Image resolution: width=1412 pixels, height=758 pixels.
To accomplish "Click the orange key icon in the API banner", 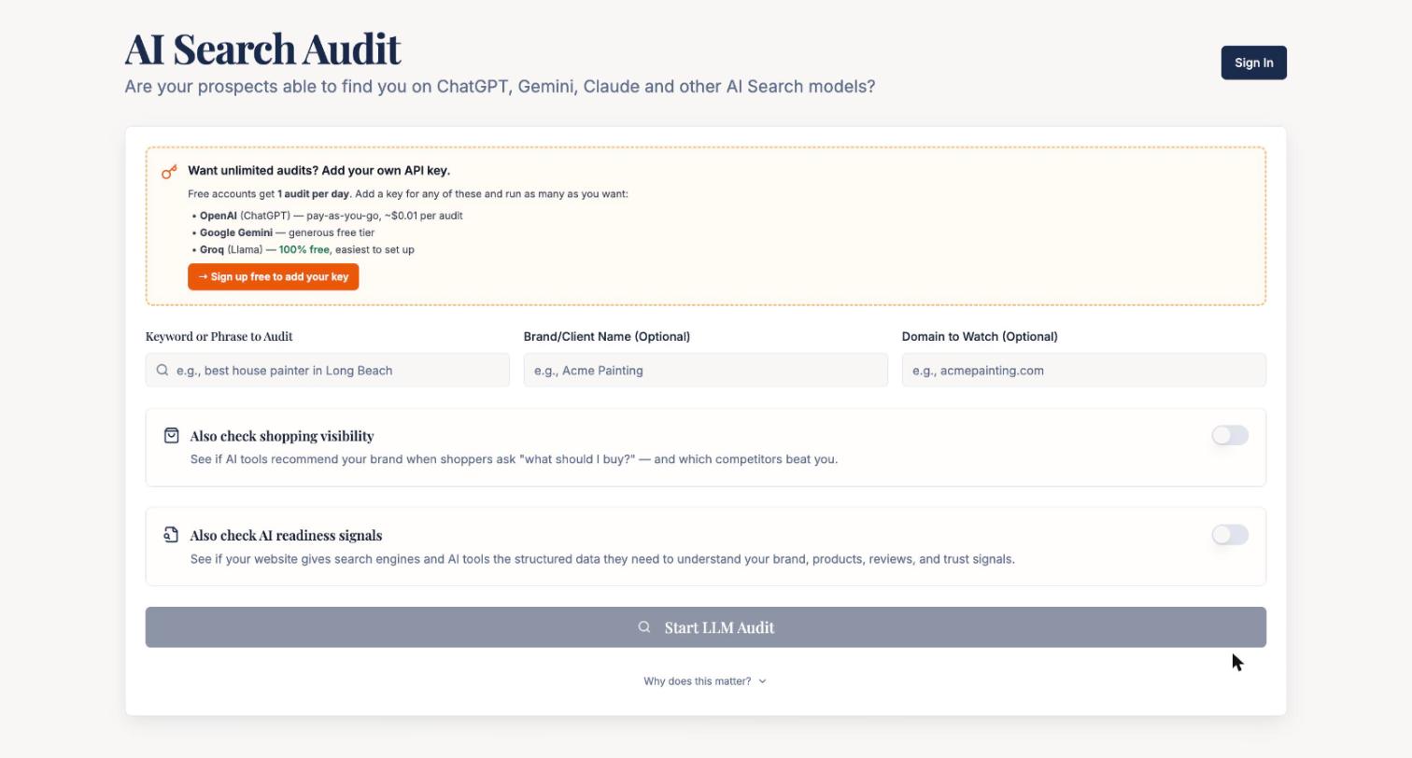I will 169,172.
